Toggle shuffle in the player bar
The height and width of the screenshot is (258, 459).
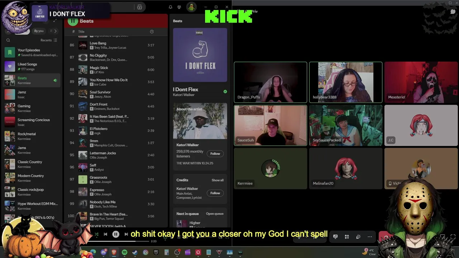pyautogui.click(x=96, y=234)
